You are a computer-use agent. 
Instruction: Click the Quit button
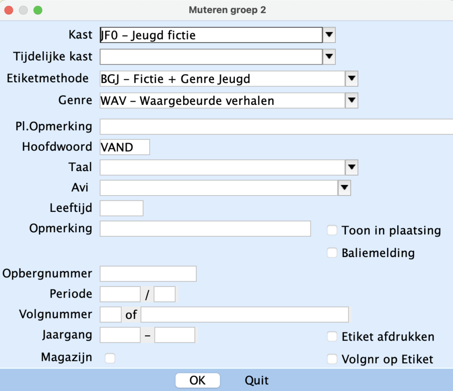click(257, 380)
